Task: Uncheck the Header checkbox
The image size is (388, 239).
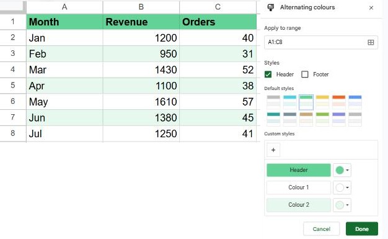Action: pyautogui.click(x=268, y=74)
